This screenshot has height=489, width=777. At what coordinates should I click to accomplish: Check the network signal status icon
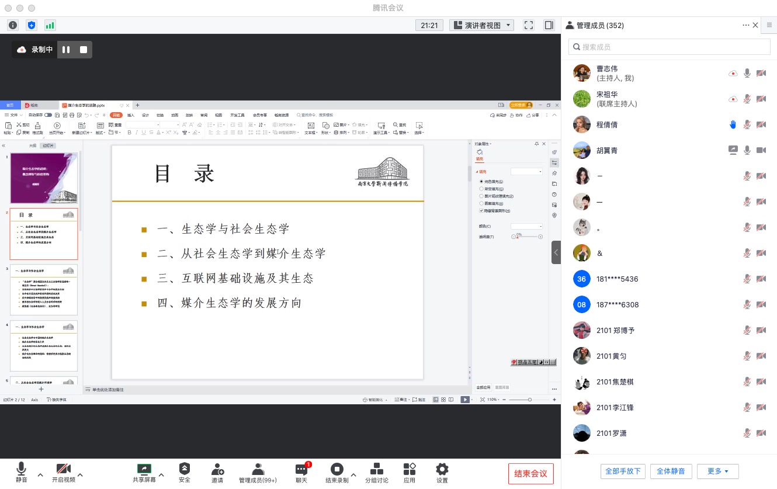click(x=50, y=25)
